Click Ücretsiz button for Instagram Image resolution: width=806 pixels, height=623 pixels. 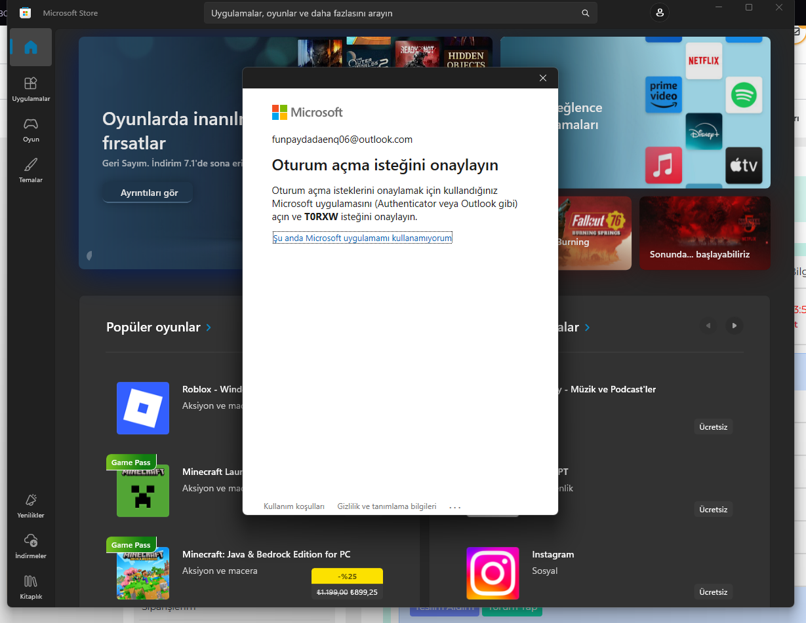point(713,592)
